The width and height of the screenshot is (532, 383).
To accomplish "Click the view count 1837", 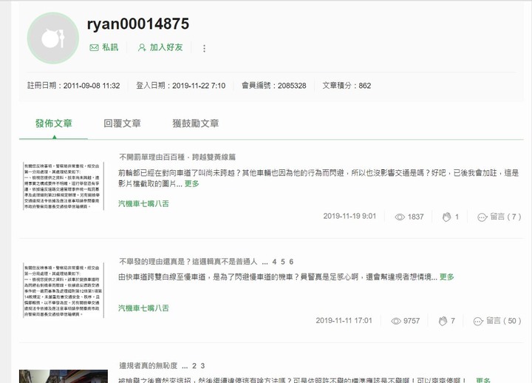I will 415,217.
